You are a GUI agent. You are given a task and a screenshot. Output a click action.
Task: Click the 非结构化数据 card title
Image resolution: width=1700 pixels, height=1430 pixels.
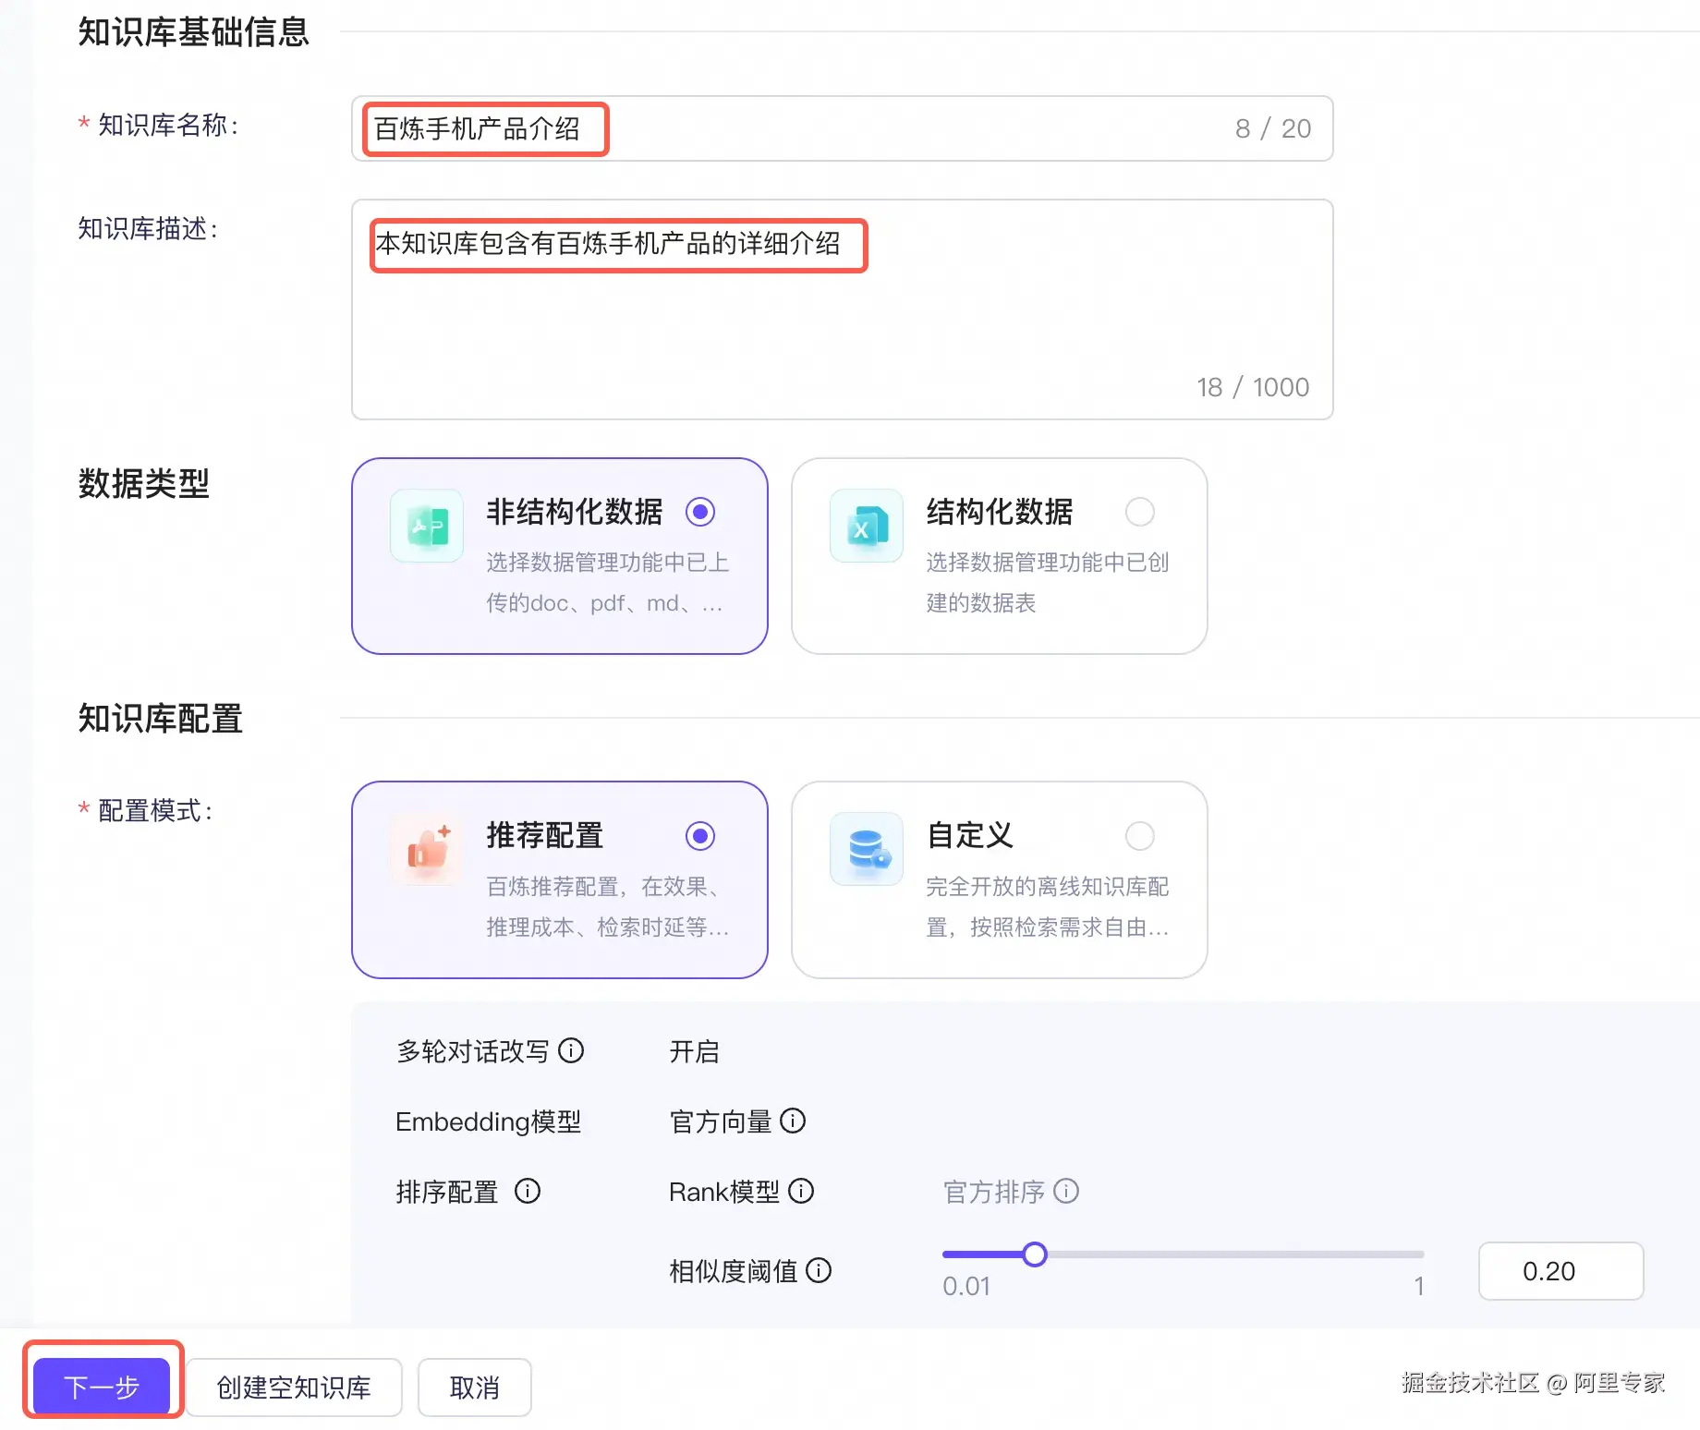tap(575, 512)
